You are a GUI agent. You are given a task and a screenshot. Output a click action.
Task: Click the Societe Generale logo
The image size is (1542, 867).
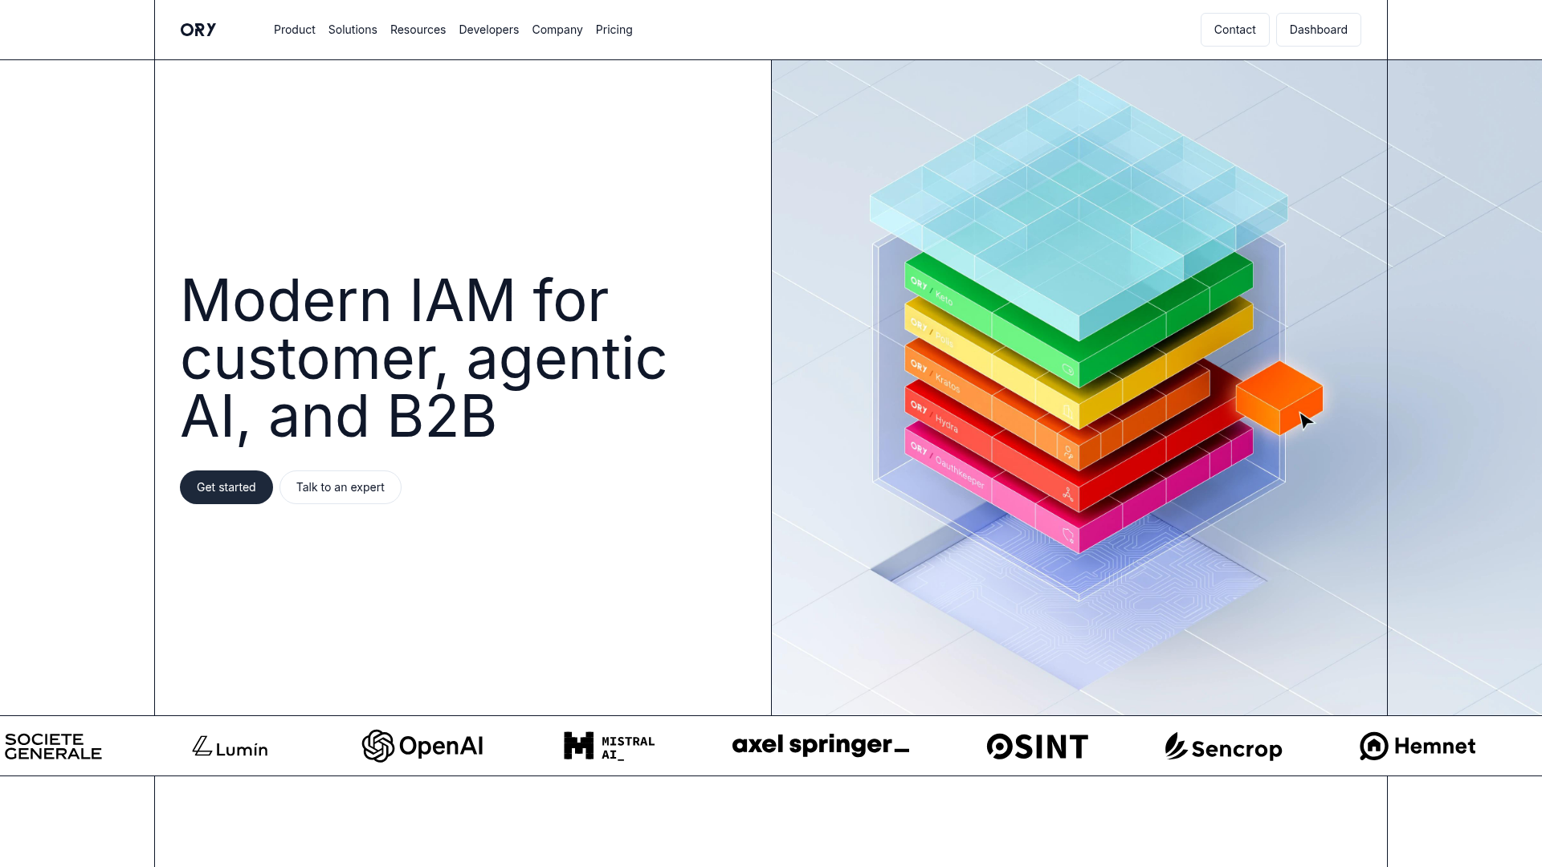pyautogui.click(x=53, y=746)
